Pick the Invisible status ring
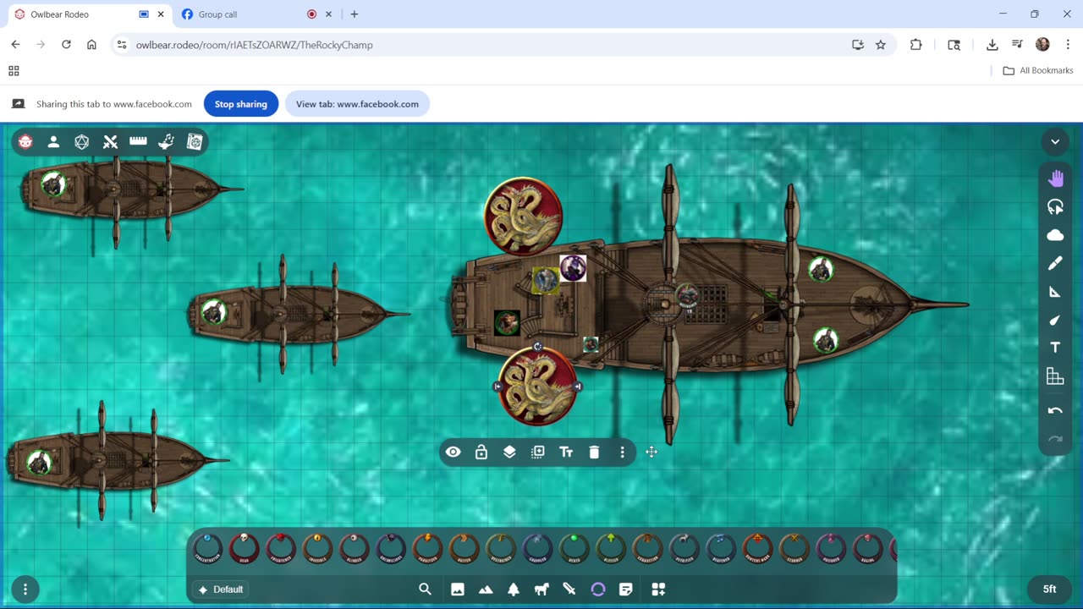Viewport: 1083px width, 609px height. (x=318, y=549)
